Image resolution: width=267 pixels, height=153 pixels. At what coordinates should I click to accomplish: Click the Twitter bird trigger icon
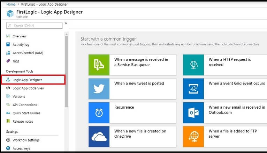[99, 89]
